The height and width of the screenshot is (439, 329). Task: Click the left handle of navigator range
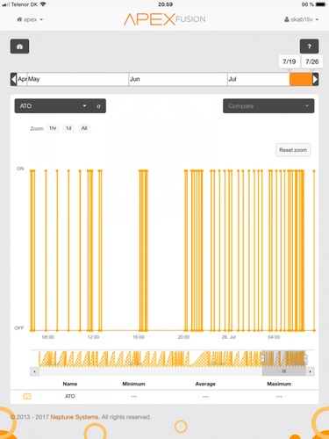pyautogui.click(x=262, y=358)
